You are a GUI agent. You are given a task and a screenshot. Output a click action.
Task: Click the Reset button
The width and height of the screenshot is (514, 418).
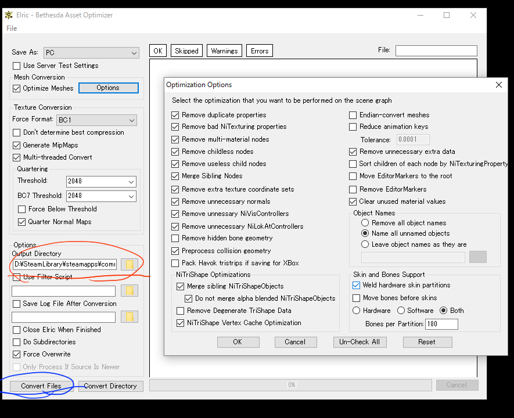[x=427, y=342]
